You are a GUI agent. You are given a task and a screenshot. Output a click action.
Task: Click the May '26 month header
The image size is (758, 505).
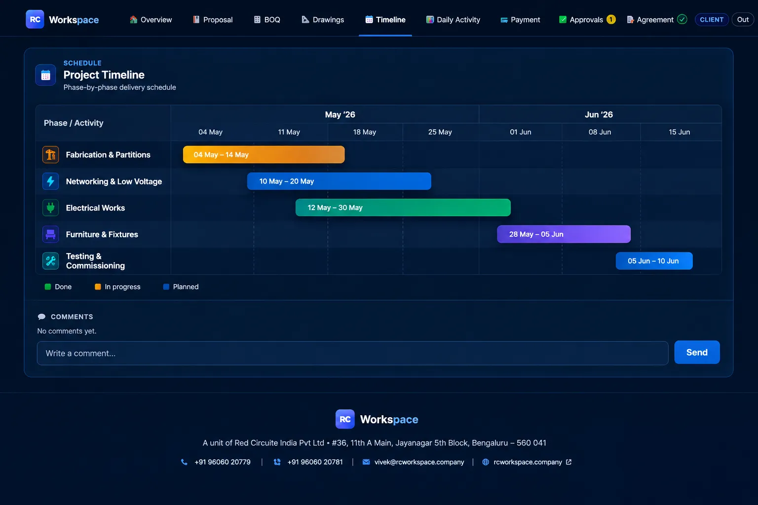tap(340, 114)
